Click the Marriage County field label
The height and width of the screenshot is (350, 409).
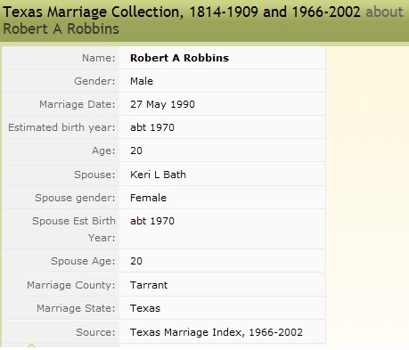[71, 285]
